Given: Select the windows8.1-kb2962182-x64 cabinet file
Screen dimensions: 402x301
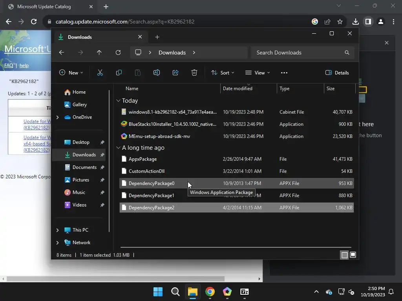Looking at the screenshot, I should [237, 112].
